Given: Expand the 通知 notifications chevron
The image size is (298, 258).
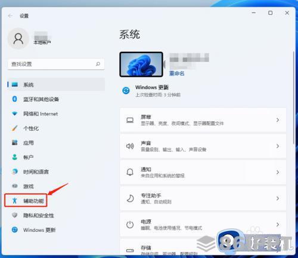Looking at the screenshot, I should tap(278, 172).
